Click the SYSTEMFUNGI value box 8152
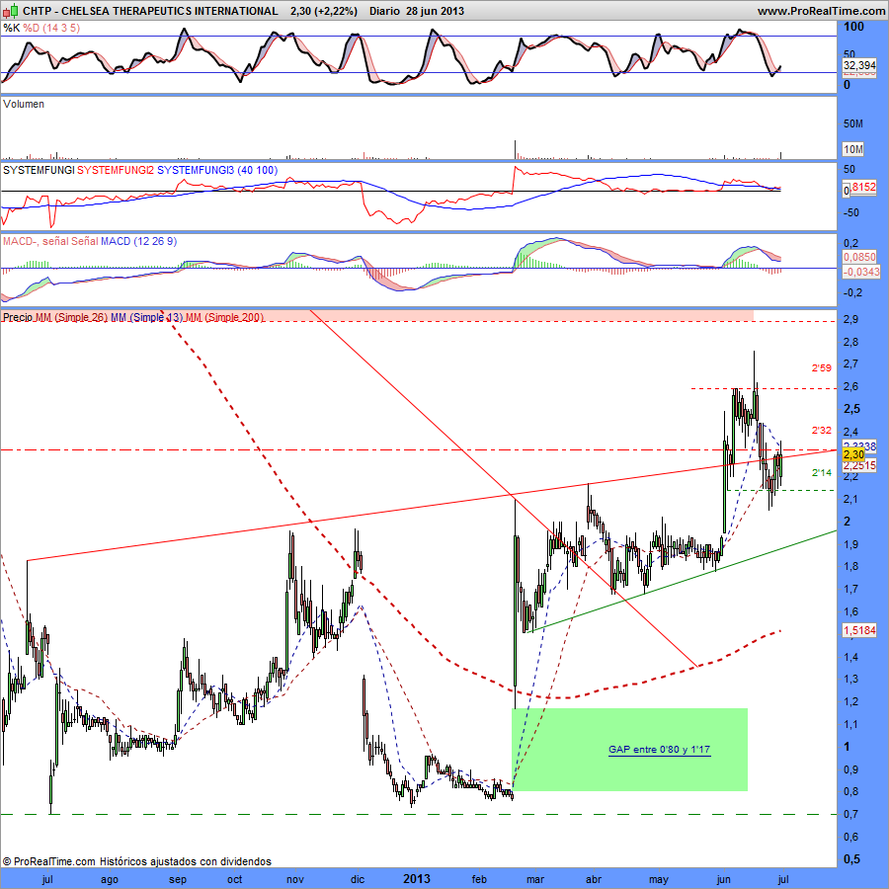This screenshot has height=889, width=889. (x=863, y=187)
